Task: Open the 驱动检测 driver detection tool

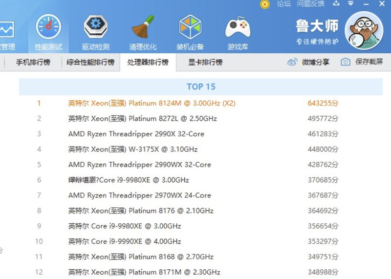Action: point(95,32)
